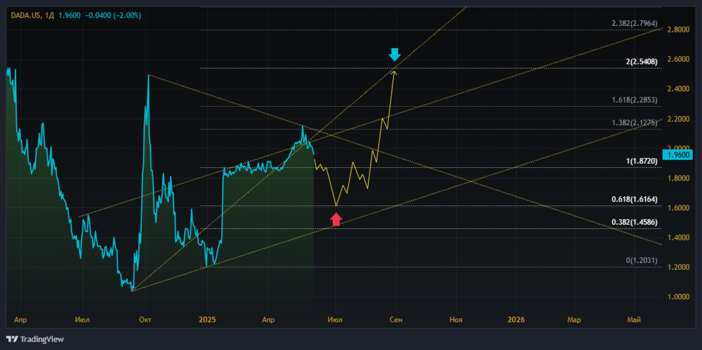The width and height of the screenshot is (702, 350).
Task: Click the 1Д interval label
Action: tap(50, 15)
